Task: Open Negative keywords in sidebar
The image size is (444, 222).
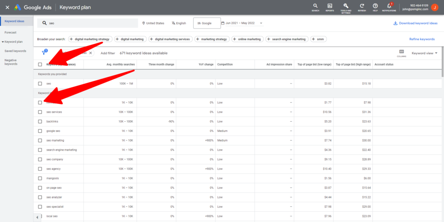Action: coord(11,62)
